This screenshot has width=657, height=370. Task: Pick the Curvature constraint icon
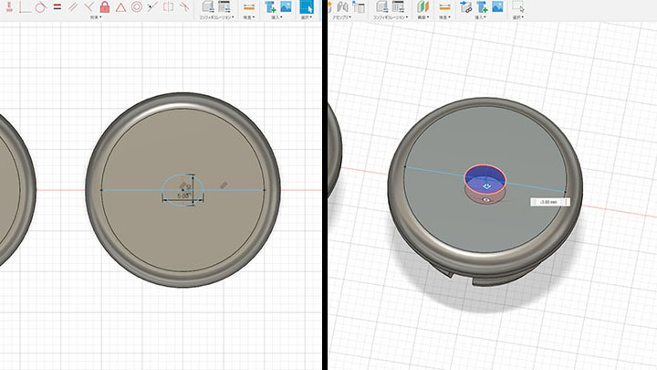[184, 6]
